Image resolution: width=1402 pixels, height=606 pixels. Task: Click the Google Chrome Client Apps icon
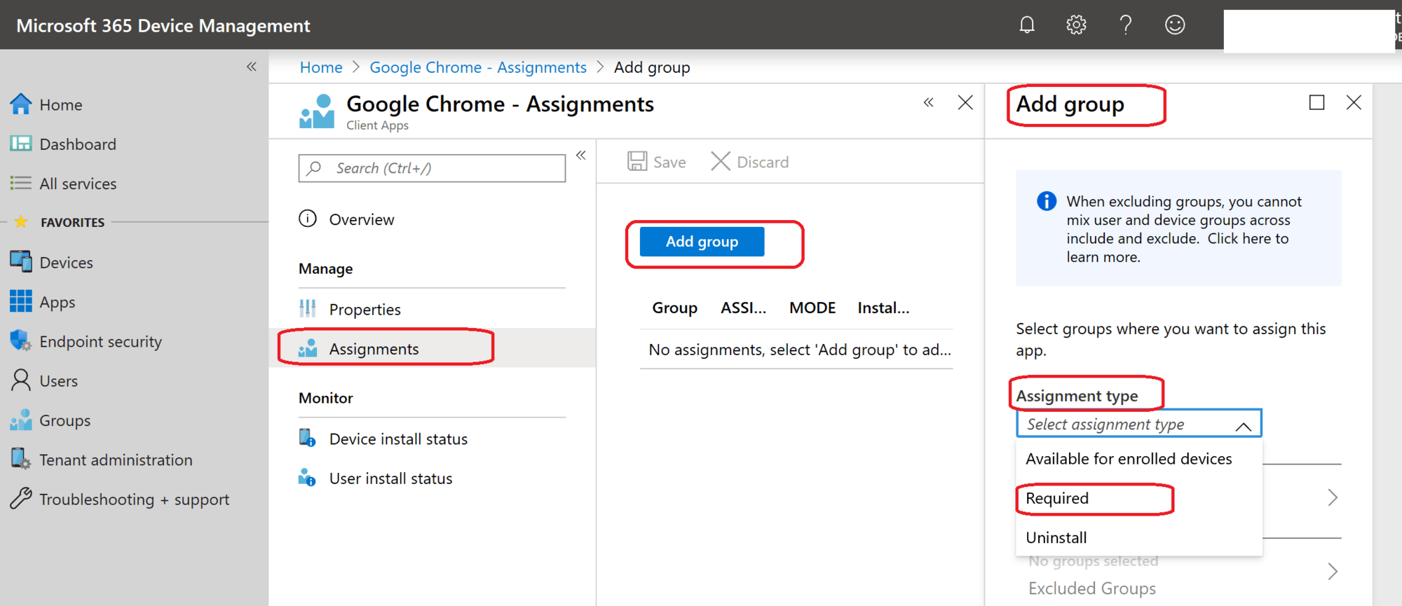[317, 111]
